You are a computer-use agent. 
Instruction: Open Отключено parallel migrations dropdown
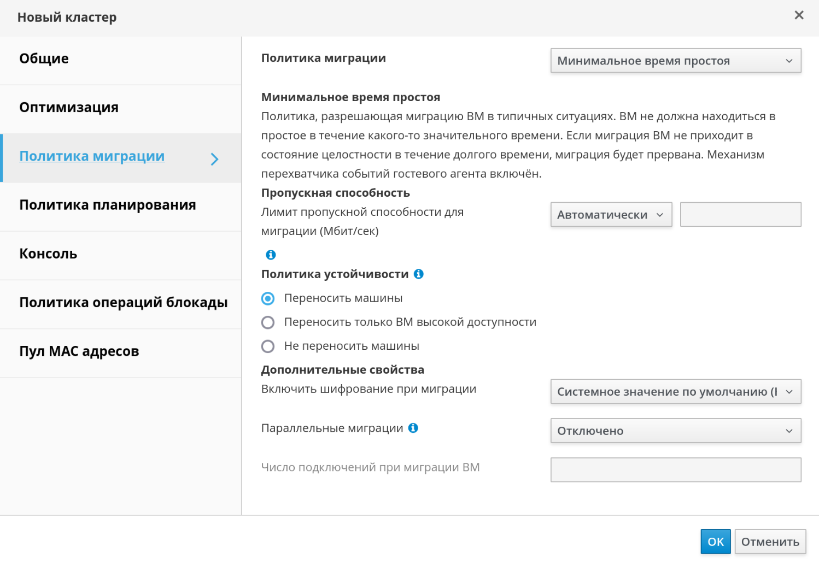[675, 431]
